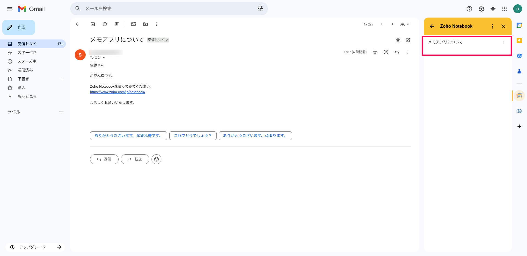
Task: Open the Zoho Notebook link in email
Action: [x=117, y=92]
